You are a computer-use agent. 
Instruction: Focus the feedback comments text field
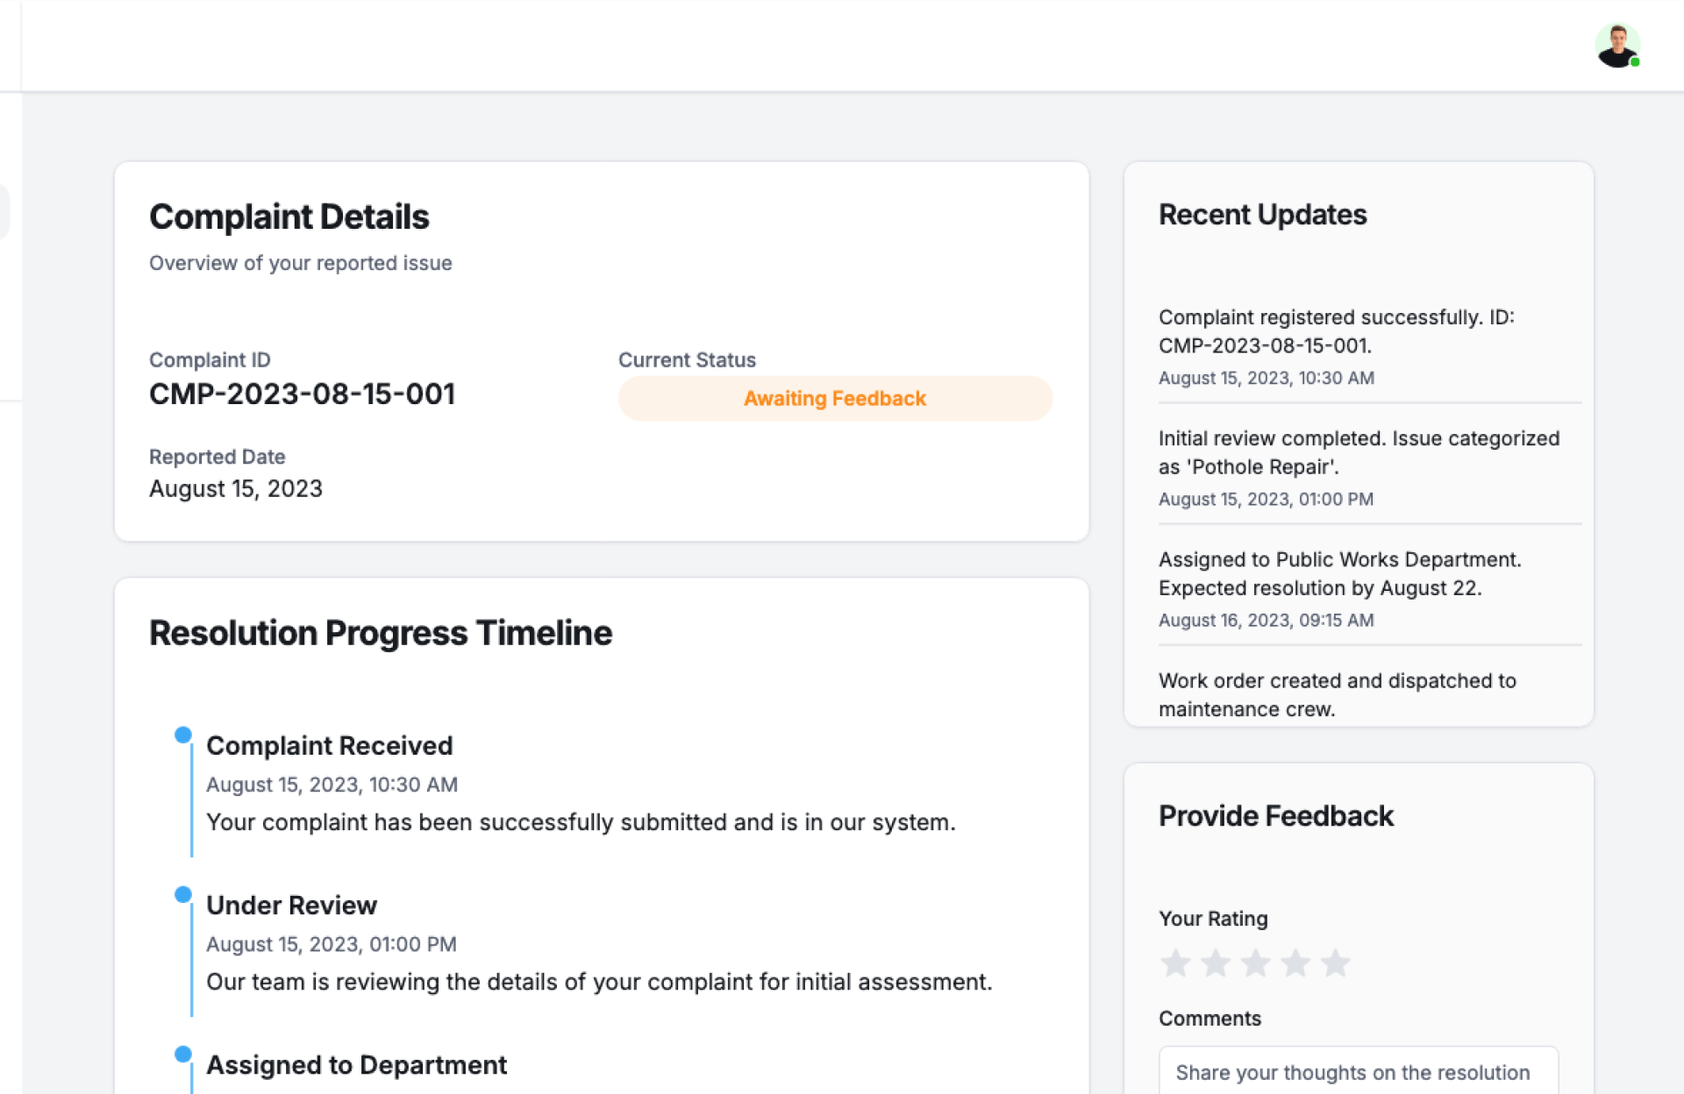coord(1358,1072)
